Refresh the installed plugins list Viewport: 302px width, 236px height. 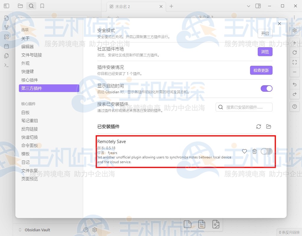click(x=259, y=127)
